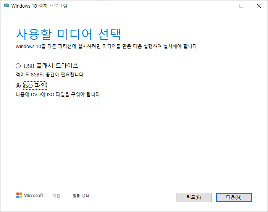Viewport: 268px width, 212px height.
Task: Close the Windows 10 설치 프로그램 window
Action: pos(259,6)
